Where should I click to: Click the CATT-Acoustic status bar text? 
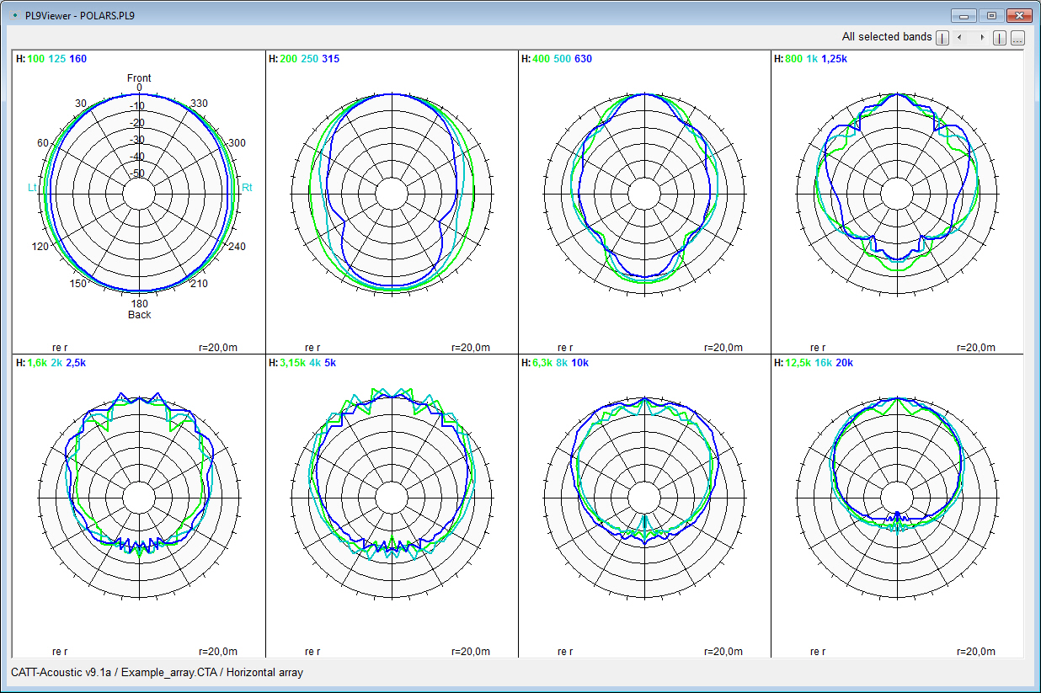click(157, 672)
